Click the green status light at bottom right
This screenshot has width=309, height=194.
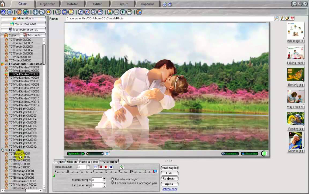[x=264, y=153]
